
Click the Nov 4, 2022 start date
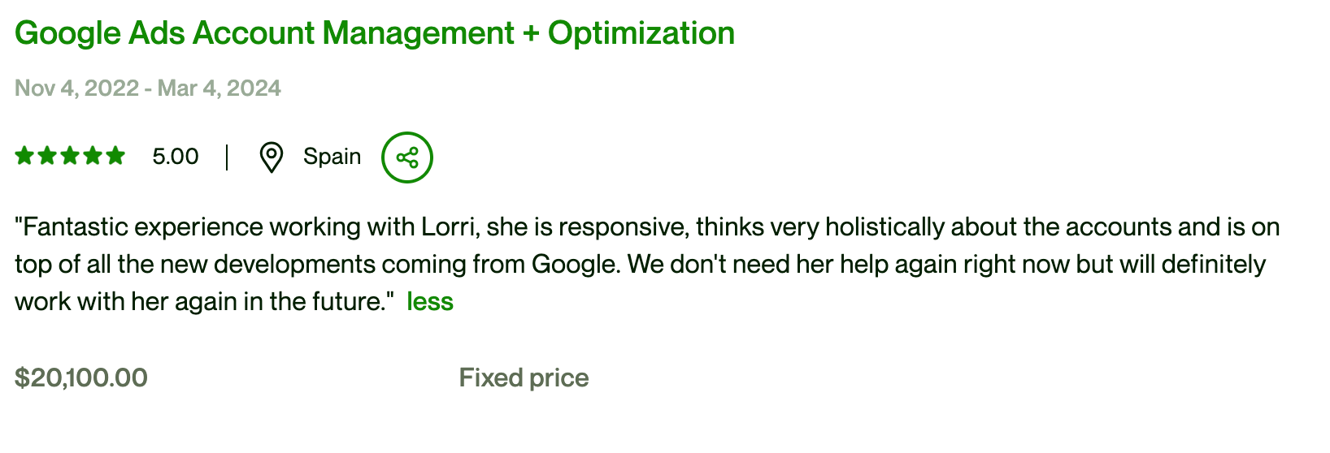(76, 88)
